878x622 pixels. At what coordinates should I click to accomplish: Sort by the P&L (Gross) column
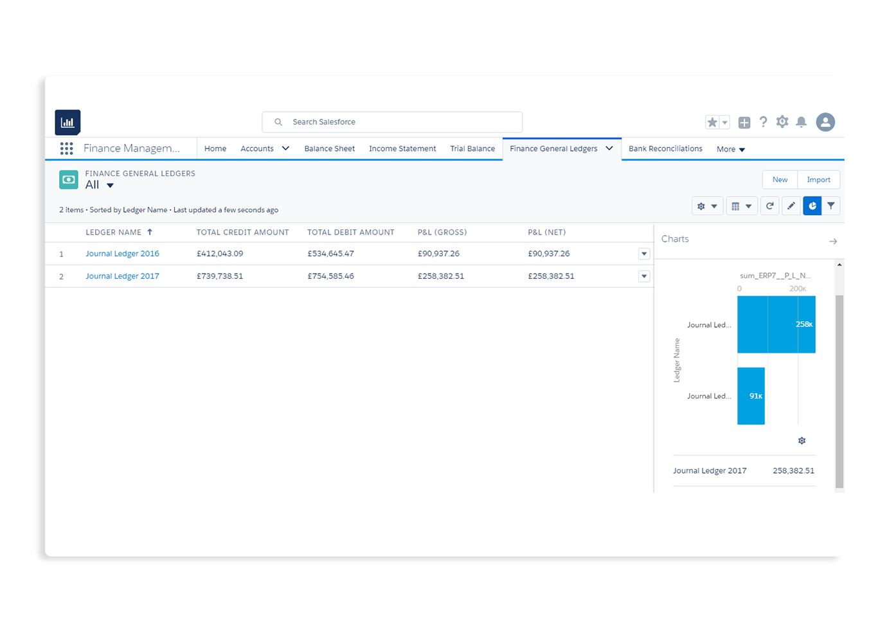click(x=442, y=232)
